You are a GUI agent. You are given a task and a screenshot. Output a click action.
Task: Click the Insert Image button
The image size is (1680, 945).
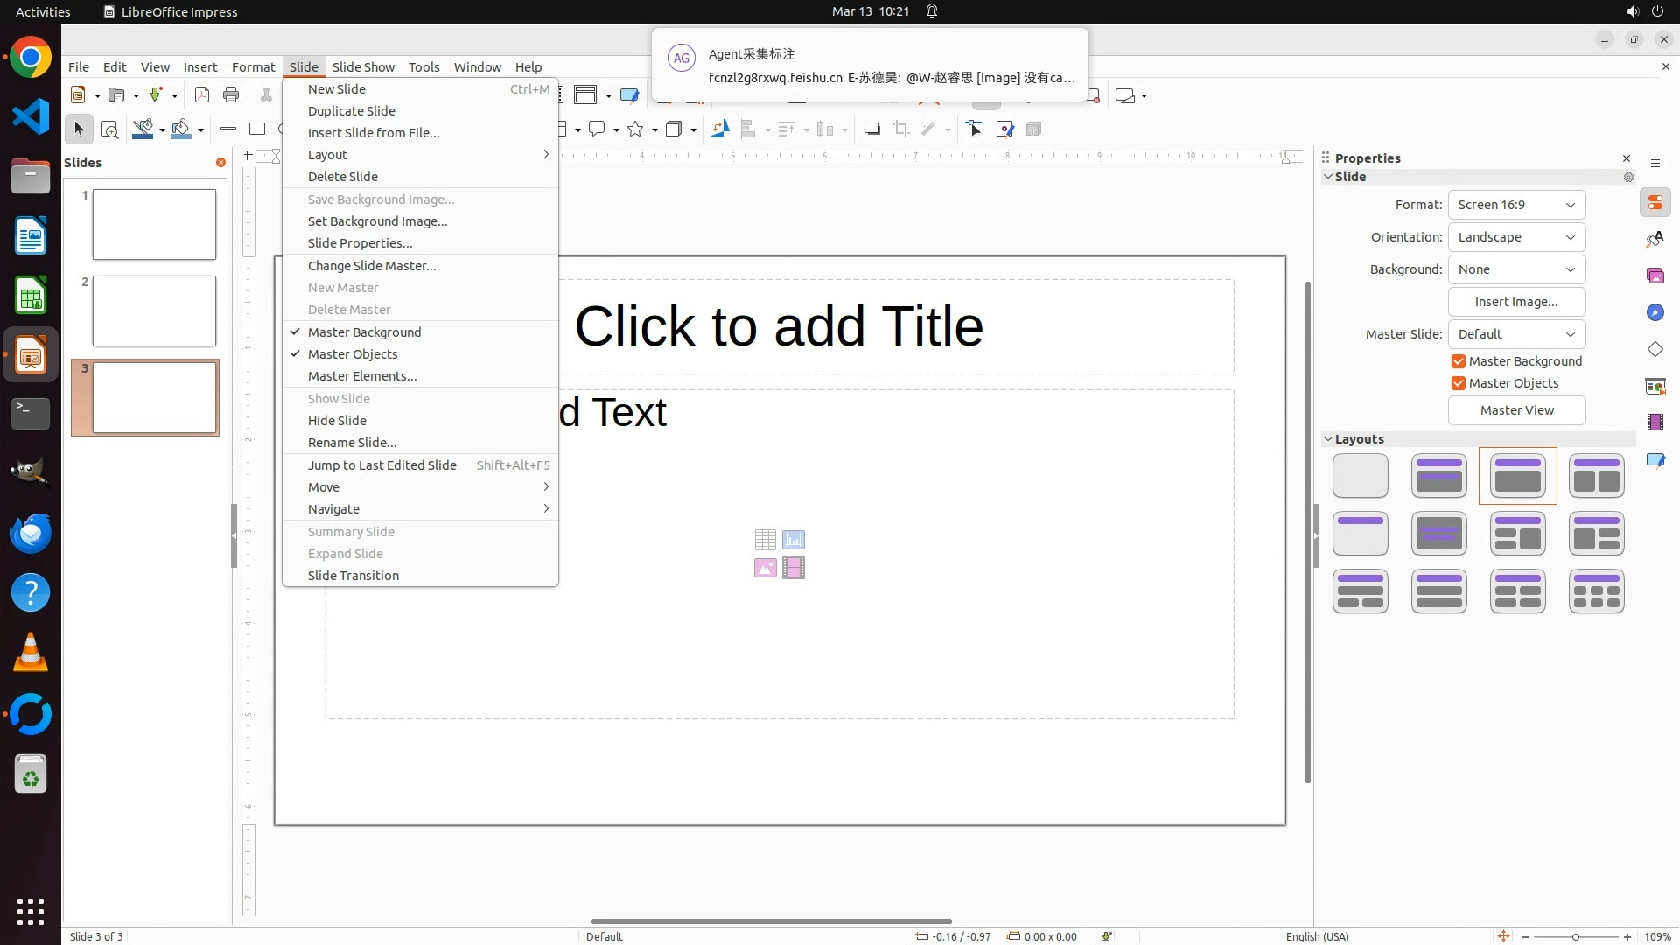pos(1516,302)
